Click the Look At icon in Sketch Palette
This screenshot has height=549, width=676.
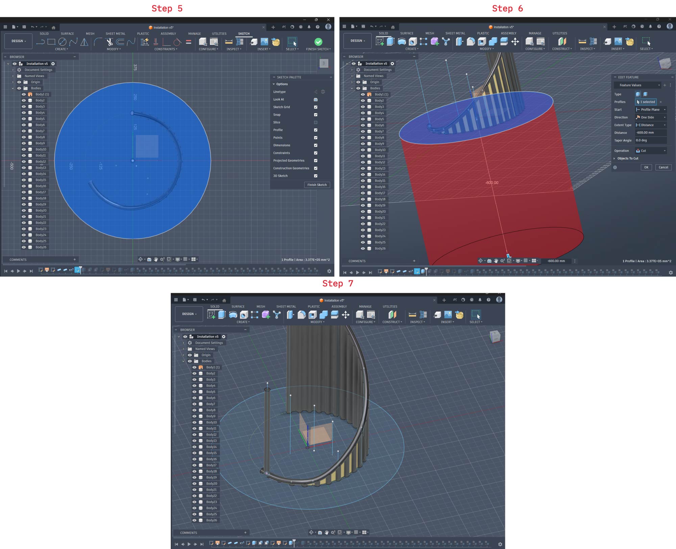[315, 100]
